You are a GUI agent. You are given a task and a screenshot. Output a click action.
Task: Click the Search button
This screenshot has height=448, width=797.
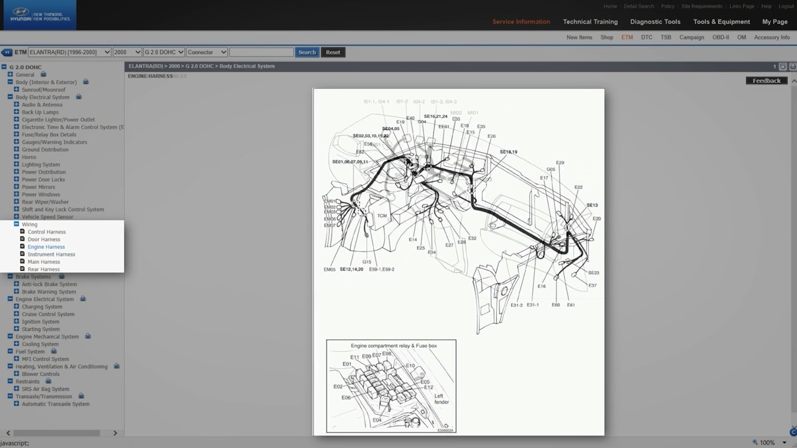coord(306,52)
